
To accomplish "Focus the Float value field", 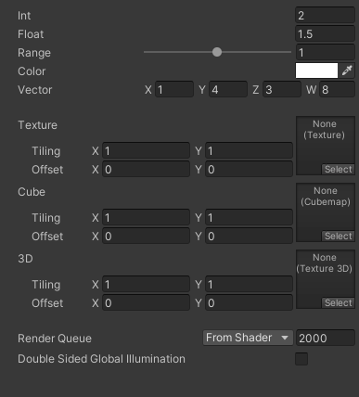I will (x=325, y=33).
